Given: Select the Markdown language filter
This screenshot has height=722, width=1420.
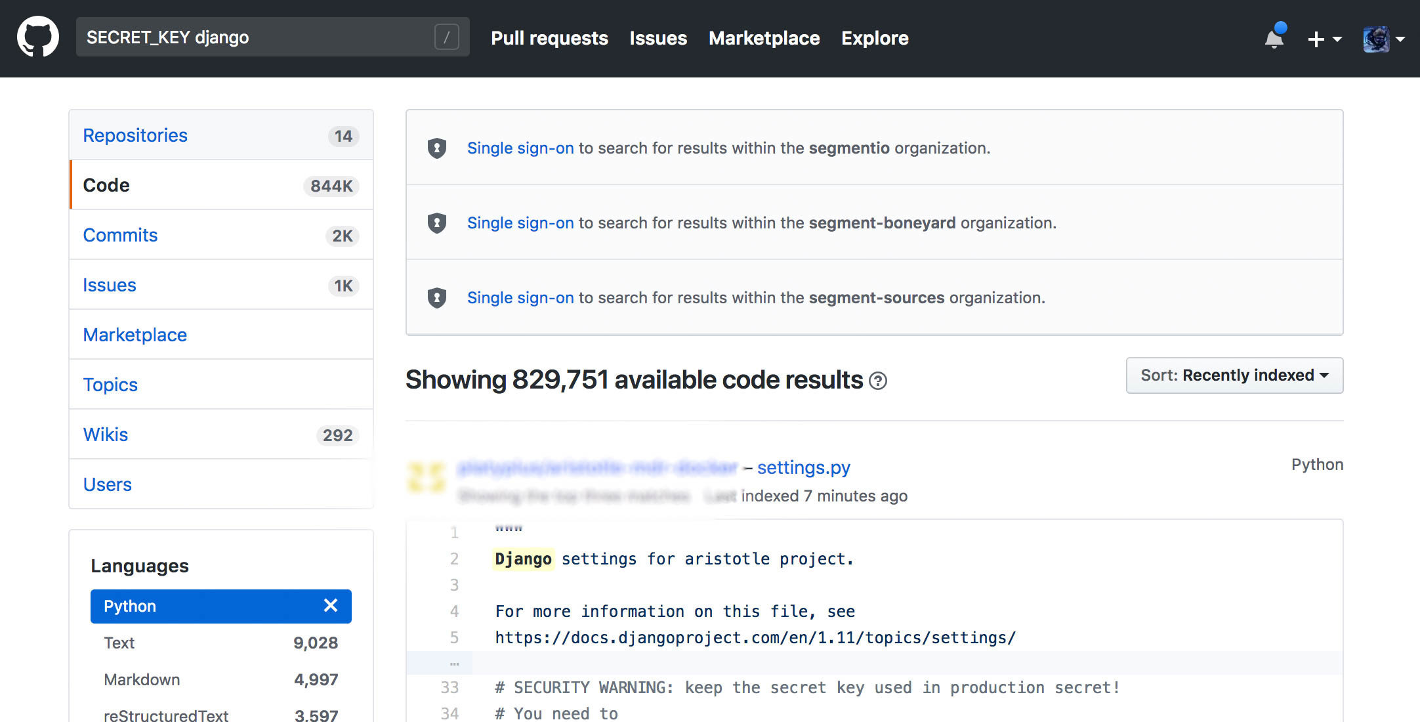Looking at the screenshot, I should click(x=142, y=679).
